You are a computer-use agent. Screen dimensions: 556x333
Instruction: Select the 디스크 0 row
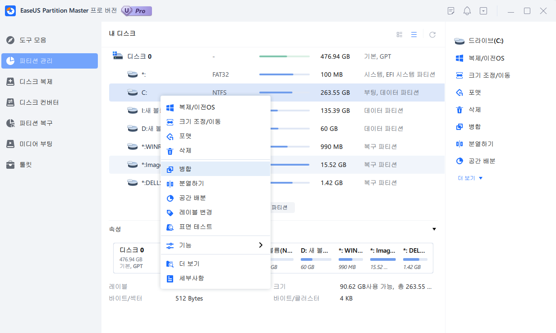point(276,56)
